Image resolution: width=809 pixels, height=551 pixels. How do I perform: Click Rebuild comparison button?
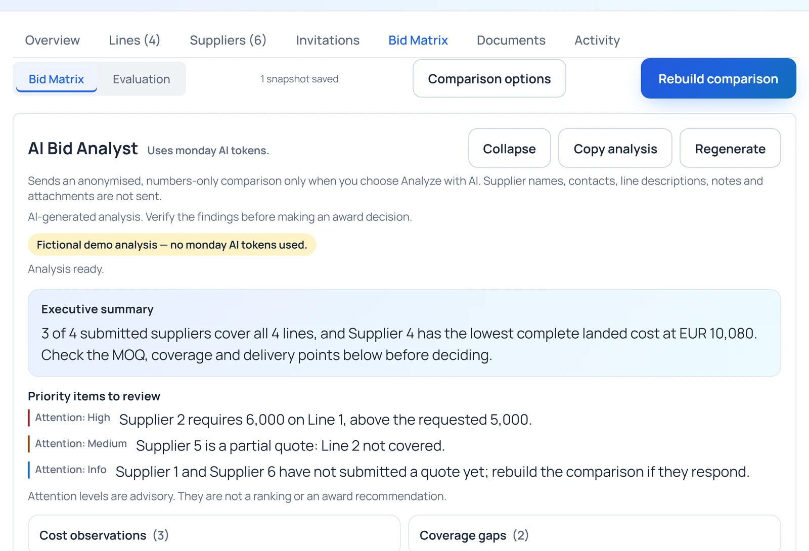(718, 78)
